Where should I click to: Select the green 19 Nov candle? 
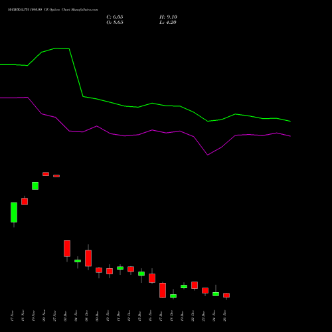coord(35,186)
